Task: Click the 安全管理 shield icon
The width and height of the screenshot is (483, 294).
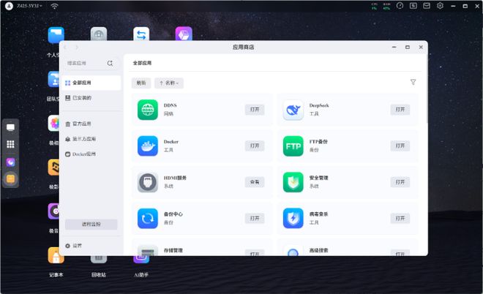Action: (x=293, y=182)
